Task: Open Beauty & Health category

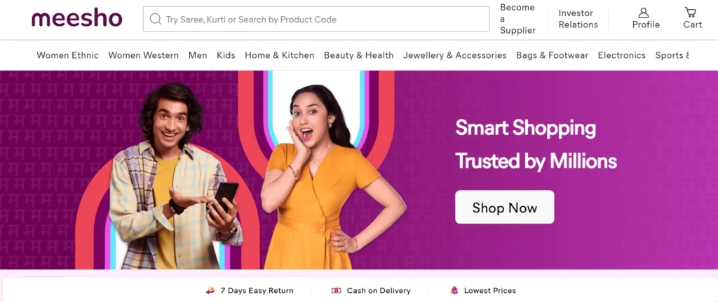Action: (x=358, y=55)
